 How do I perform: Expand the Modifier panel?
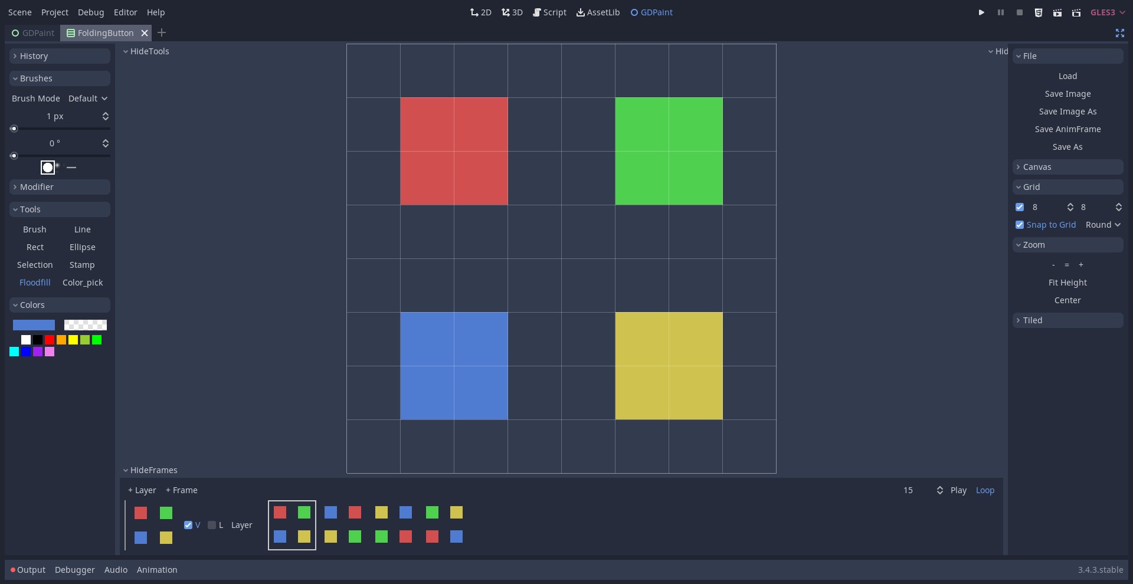pyautogui.click(x=59, y=187)
